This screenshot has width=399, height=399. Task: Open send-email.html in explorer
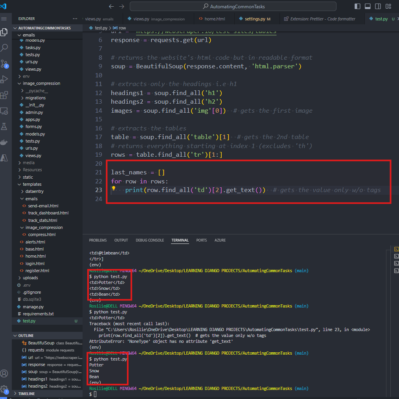click(48, 206)
